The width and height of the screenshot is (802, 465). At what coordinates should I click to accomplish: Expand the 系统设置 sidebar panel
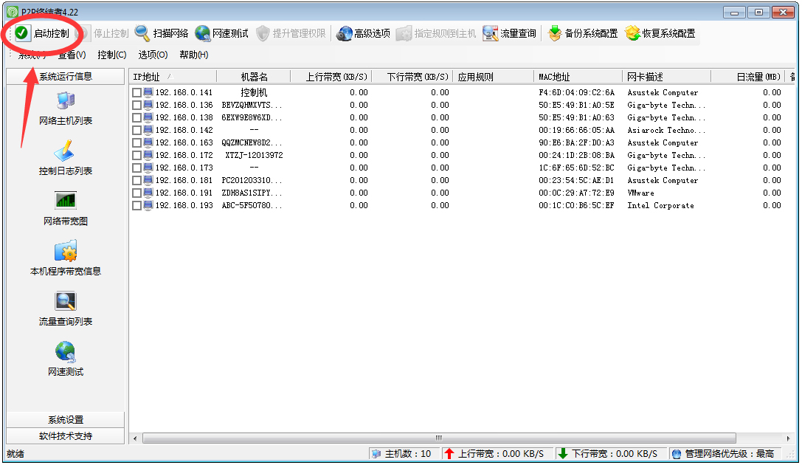click(x=65, y=418)
